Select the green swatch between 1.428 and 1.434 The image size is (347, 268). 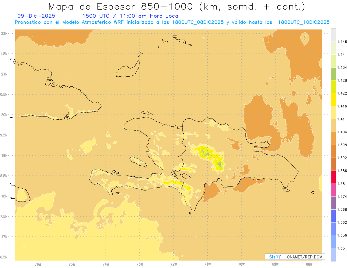tap(333, 74)
